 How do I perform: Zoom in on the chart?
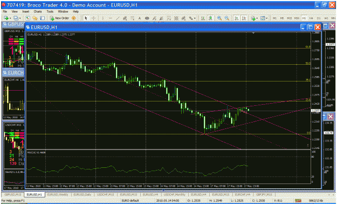[219, 18]
